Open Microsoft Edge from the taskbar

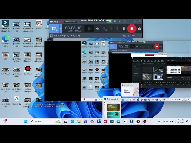click(118, 122)
